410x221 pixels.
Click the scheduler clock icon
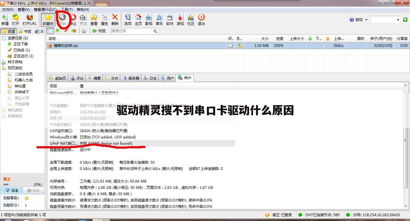pyautogui.click(x=84, y=31)
